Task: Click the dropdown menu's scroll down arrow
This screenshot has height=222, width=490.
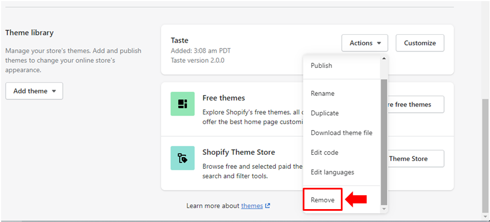Action: click(x=384, y=209)
